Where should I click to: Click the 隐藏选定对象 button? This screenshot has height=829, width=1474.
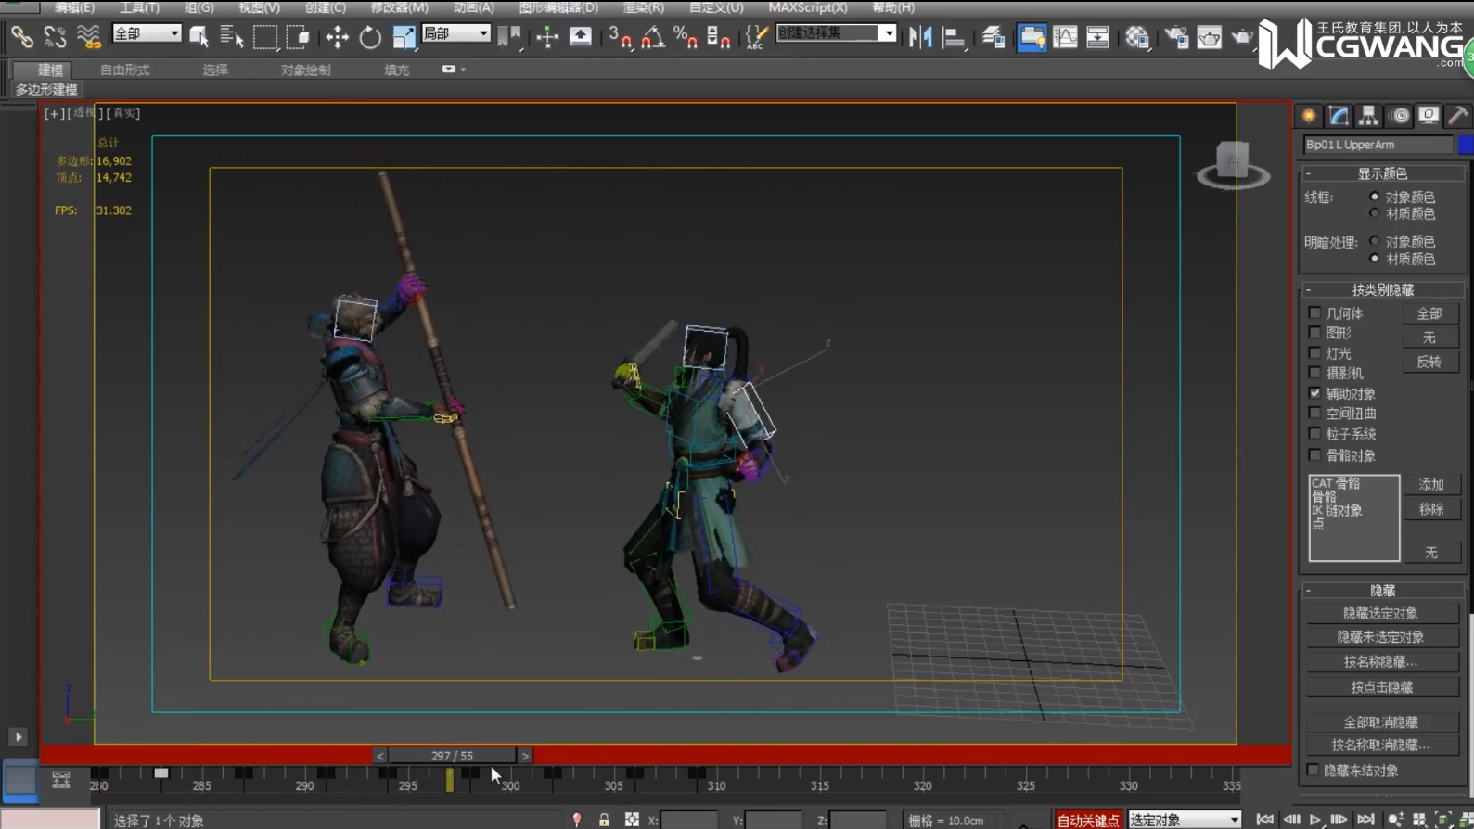click(x=1381, y=613)
